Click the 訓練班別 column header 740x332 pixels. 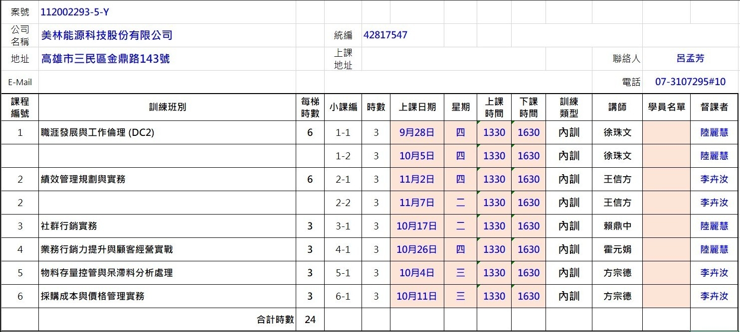[x=167, y=107]
